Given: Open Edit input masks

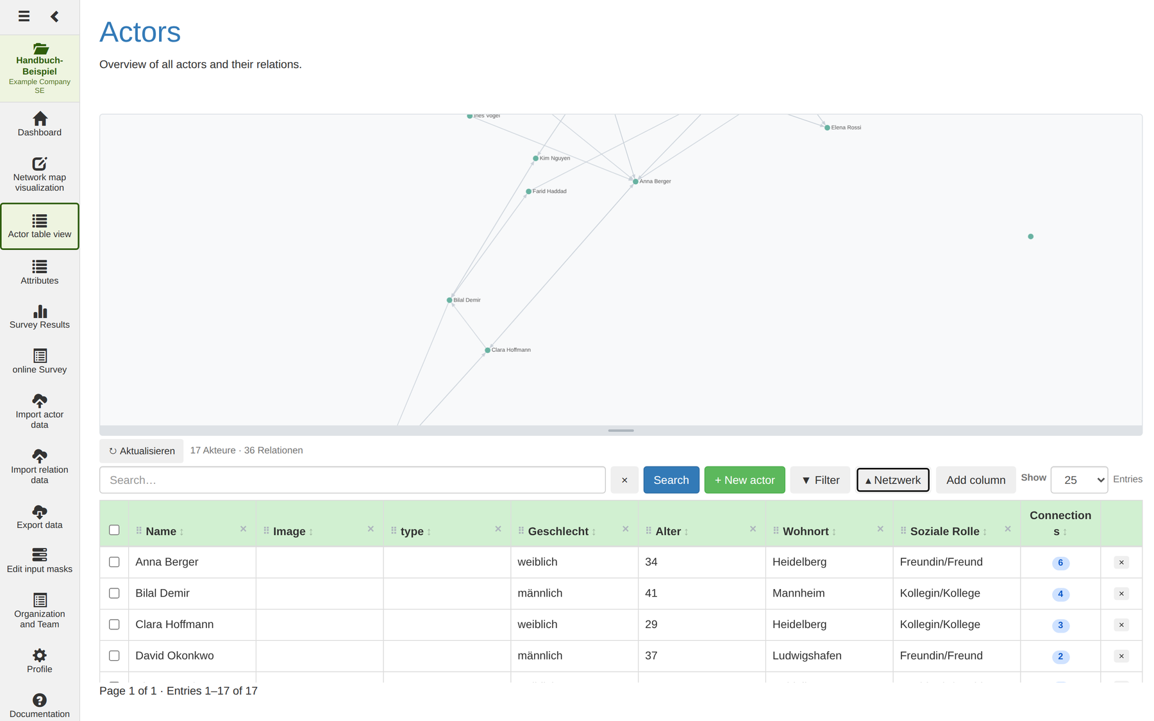Looking at the screenshot, I should click(40, 561).
